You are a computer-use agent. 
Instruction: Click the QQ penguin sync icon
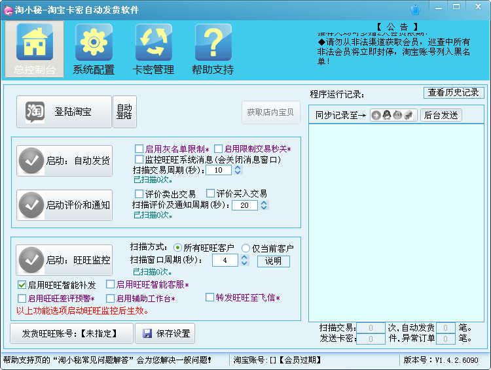[387, 115]
